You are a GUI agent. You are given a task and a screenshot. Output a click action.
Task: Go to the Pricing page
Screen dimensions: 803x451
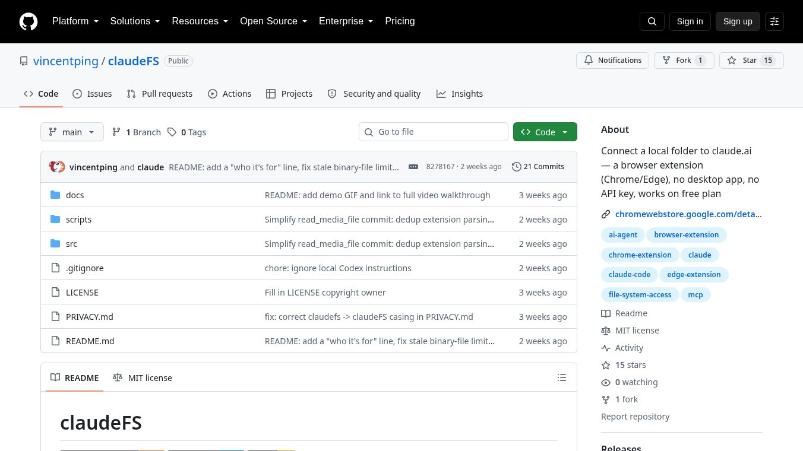pyautogui.click(x=400, y=21)
